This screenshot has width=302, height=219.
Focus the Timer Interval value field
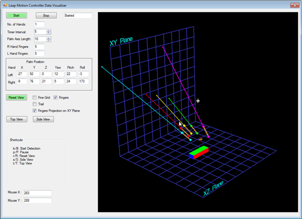pyautogui.click(x=41, y=32)
